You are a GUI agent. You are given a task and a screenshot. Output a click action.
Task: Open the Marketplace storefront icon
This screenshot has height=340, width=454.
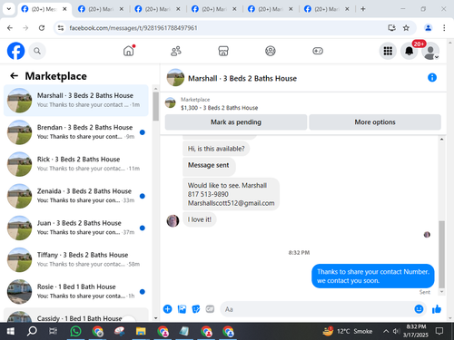[223, 51]
